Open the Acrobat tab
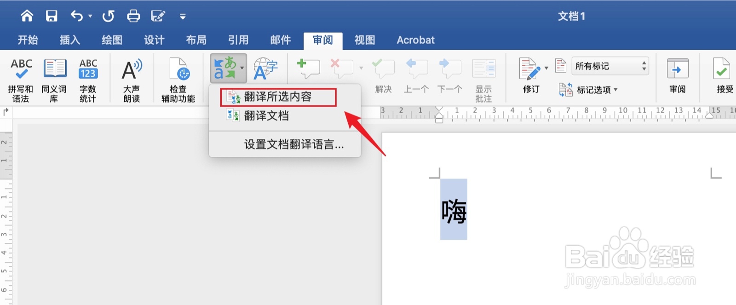Image resolution: width=736 pixels, height=305 pixels. click(x=416, y=40)
